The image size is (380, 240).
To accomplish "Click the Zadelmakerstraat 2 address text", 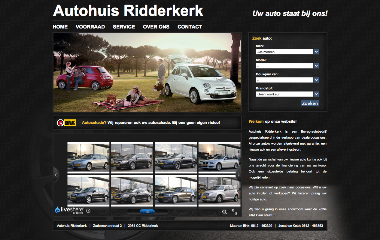I will 107,226.
